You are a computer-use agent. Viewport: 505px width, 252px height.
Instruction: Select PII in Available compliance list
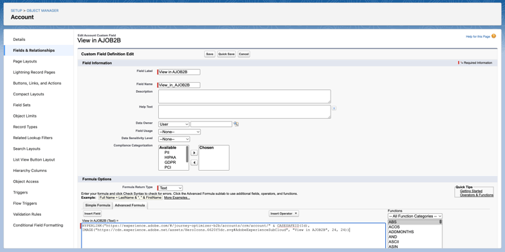point(167,153)
